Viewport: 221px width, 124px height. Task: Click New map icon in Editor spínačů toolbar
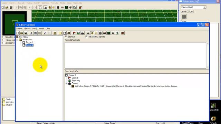coord(18,33)
